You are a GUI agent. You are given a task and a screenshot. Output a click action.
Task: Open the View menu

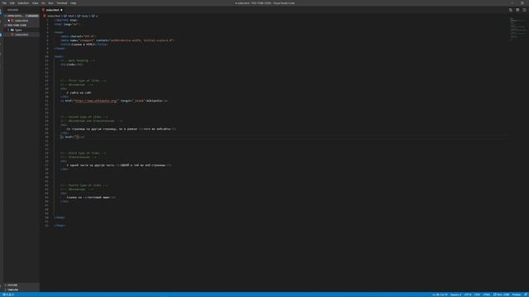[x=35, y=3]
